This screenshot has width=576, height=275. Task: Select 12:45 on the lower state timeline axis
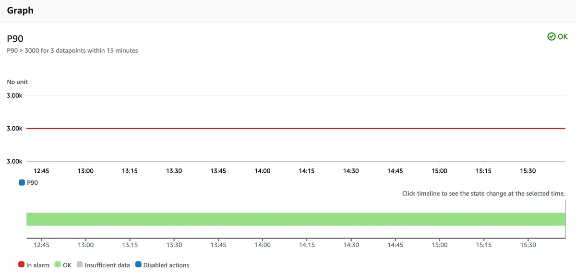point(41,245)
